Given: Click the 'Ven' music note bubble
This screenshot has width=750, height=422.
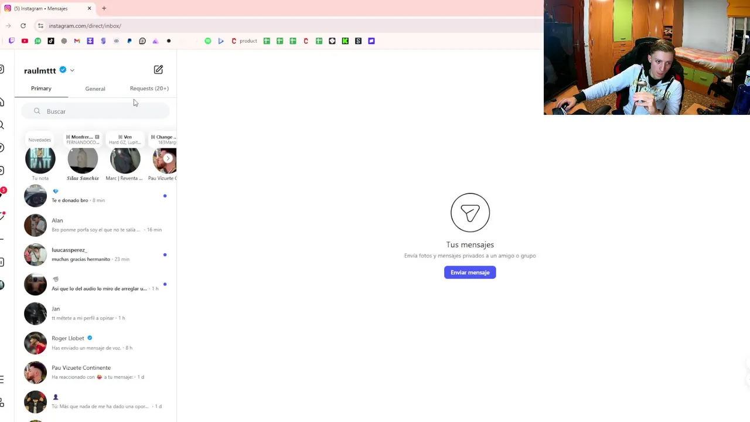Looking at the screenshot, I should click(125, 139).
